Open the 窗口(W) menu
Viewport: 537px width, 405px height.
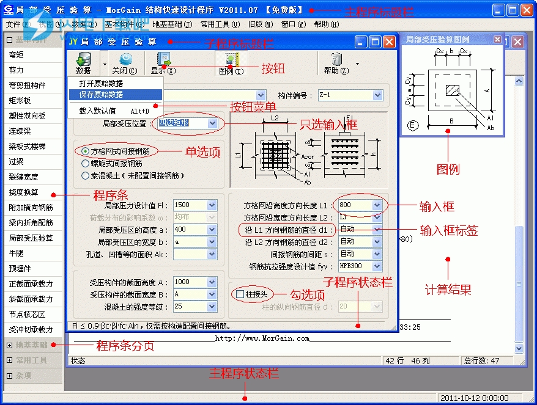pyautogui.click(x=294, y=24)
